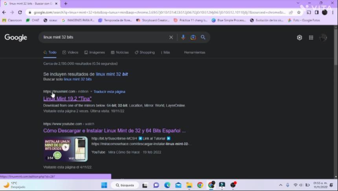338x191 pixels.
Task: Open the Linux Mint 19.2 "Tina" result
Action: click(67, 99)
